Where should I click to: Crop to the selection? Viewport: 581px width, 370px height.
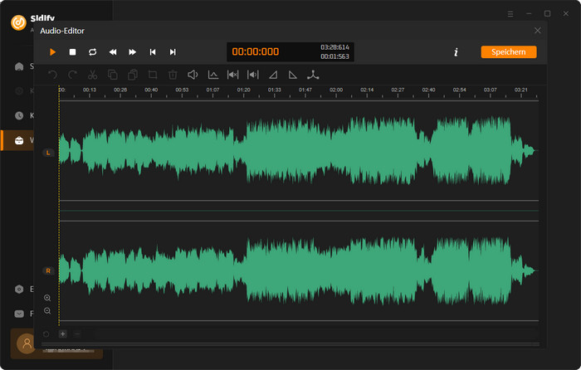[153, 75]
